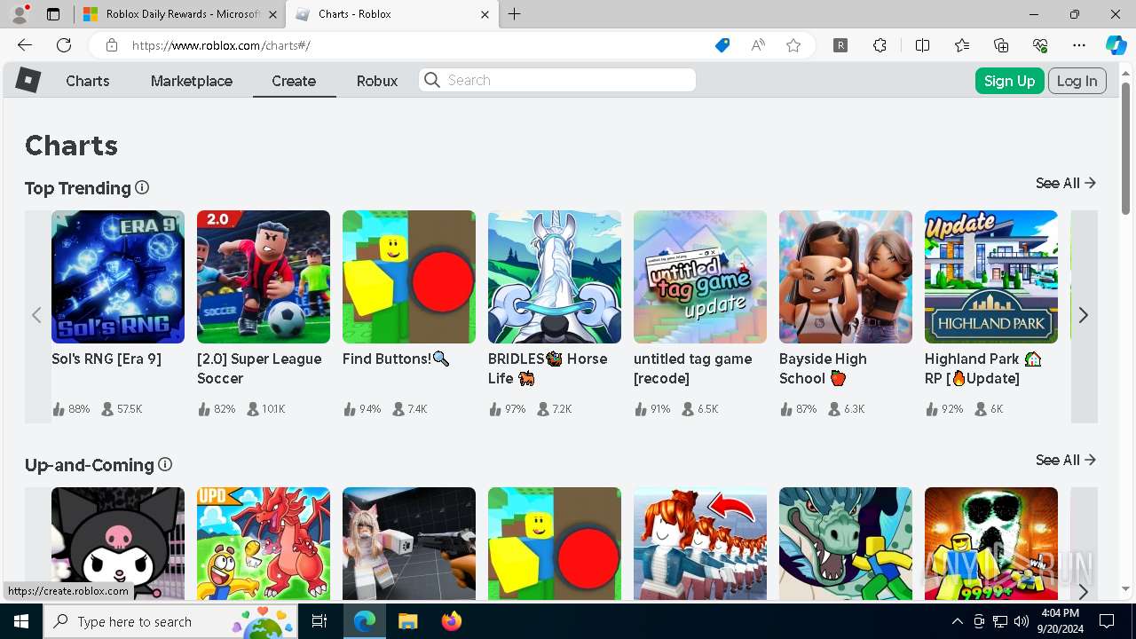Screen dimensions: 1136x639
Task: Open Bayside High School title link
Action: [823, 368]
